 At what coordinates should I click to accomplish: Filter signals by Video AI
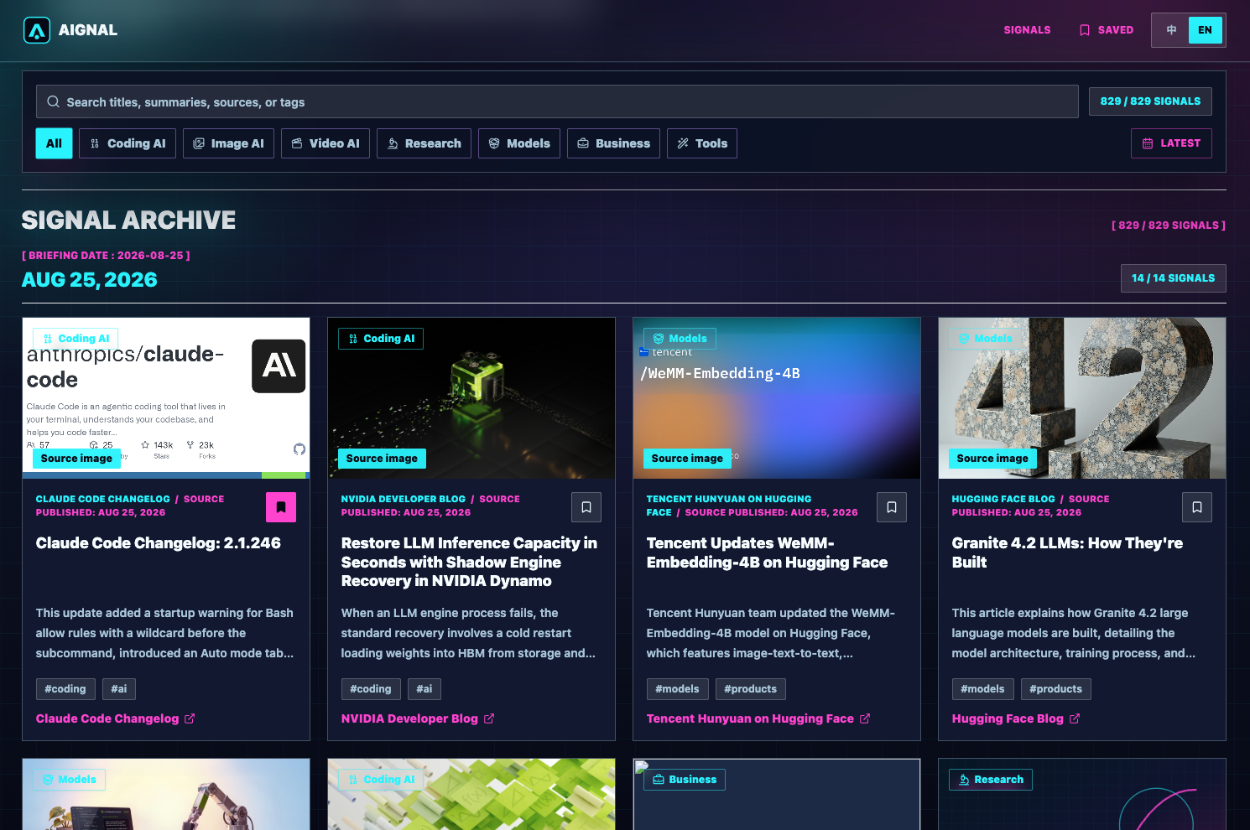[x=326, y=143]
